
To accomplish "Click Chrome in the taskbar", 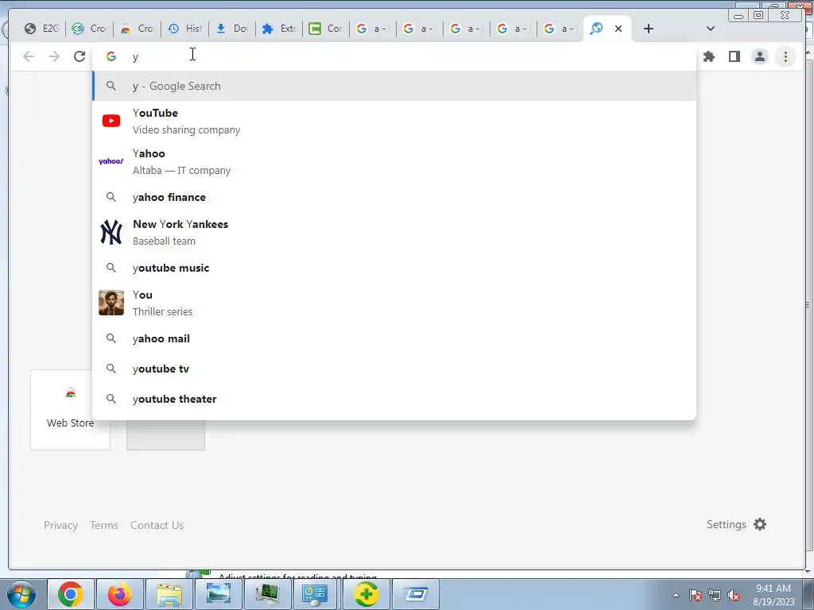I will tap(71, 594).
